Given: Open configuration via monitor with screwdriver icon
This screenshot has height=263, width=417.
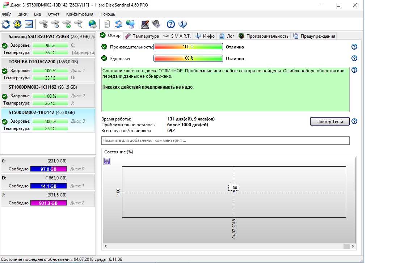Looking at the screenshot, I should (x=145, y=24).
